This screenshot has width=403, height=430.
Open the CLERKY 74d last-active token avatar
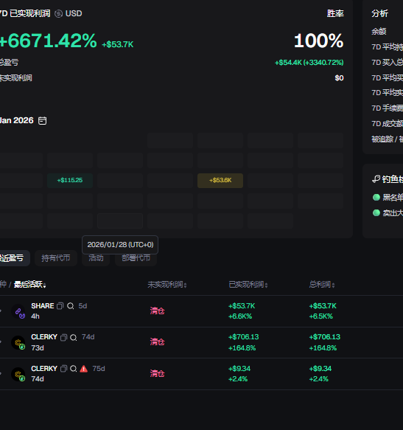pyautogui.click(x=18, y=375)
